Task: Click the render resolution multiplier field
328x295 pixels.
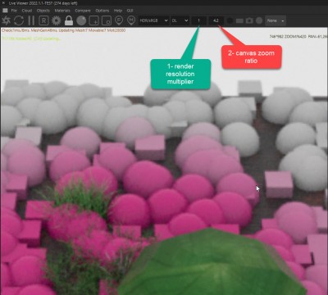Action: pos(198,20)
